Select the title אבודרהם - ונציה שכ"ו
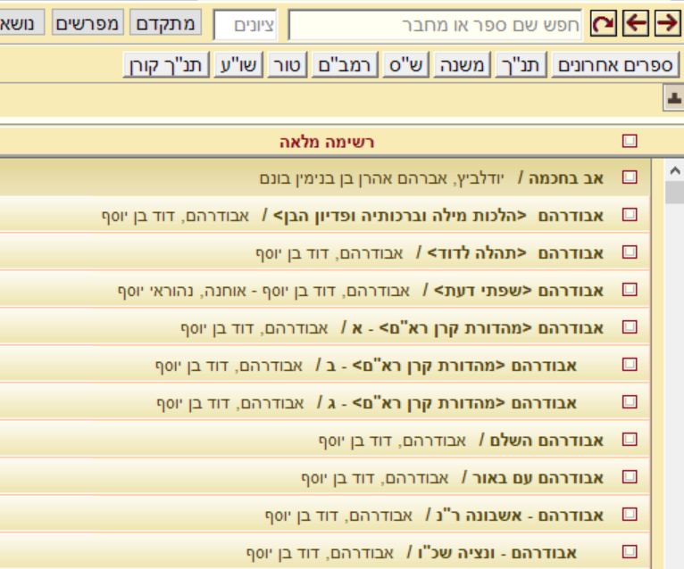Viewport: 684px width, 569px height. [x=497, y=553]
